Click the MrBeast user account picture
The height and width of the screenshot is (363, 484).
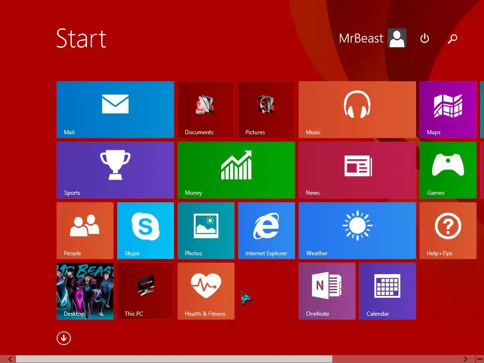point(397,38)
